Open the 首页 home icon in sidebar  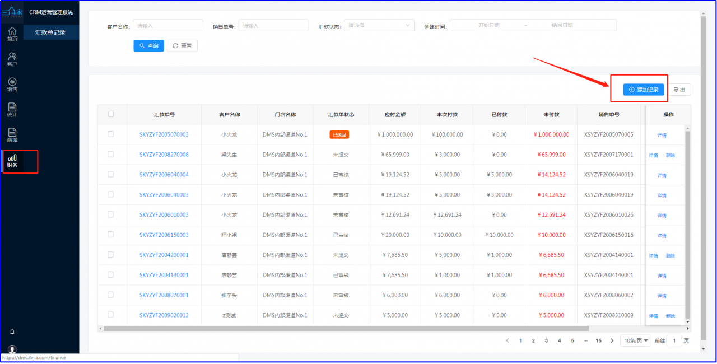click(12, 34)
